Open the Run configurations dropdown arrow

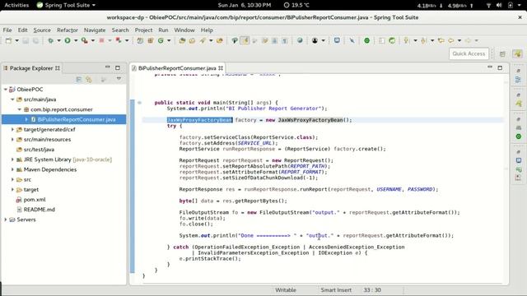(x=76, y=40)
